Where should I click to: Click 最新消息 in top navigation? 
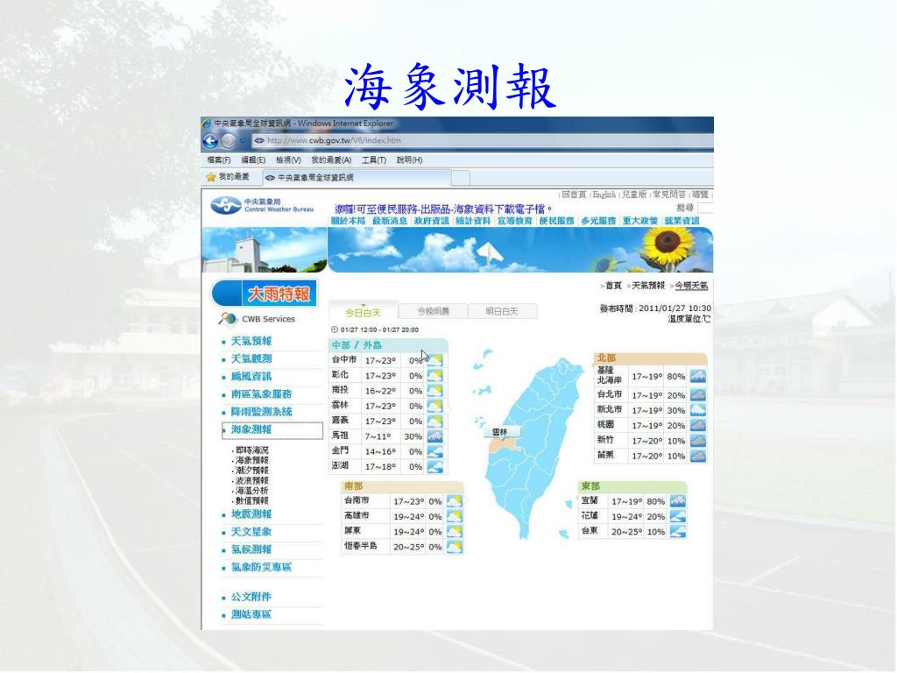pos(390,221)
